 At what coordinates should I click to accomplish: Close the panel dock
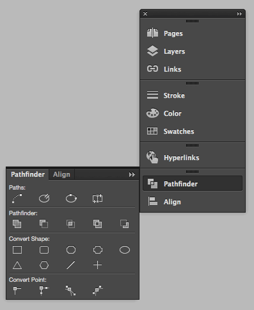[145, 14]
